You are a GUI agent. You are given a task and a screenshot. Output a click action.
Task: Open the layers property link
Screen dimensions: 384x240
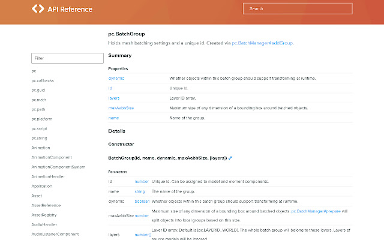click(x=114, y=98)
